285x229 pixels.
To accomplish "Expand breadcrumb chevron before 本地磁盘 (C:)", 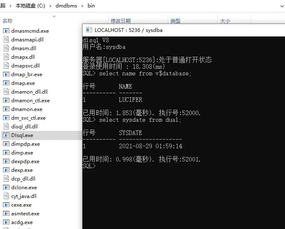I will 10,6.
